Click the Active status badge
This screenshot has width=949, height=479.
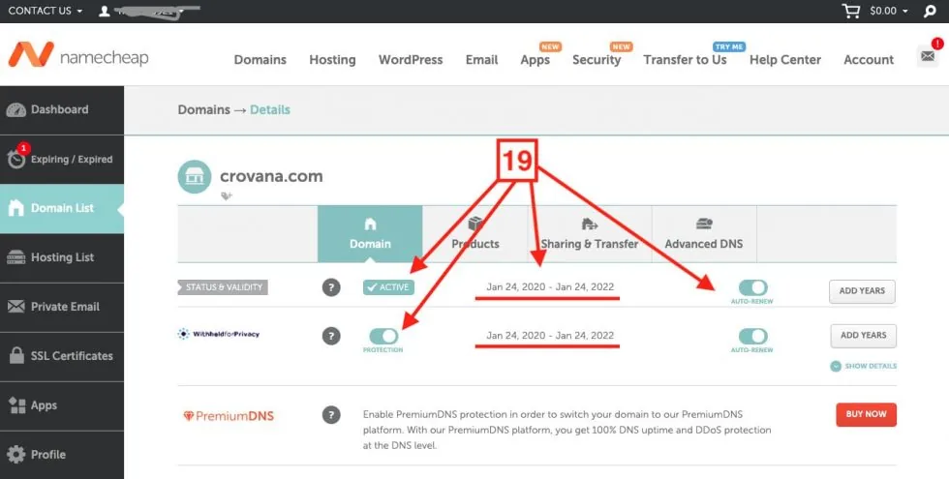click(388, 287)
